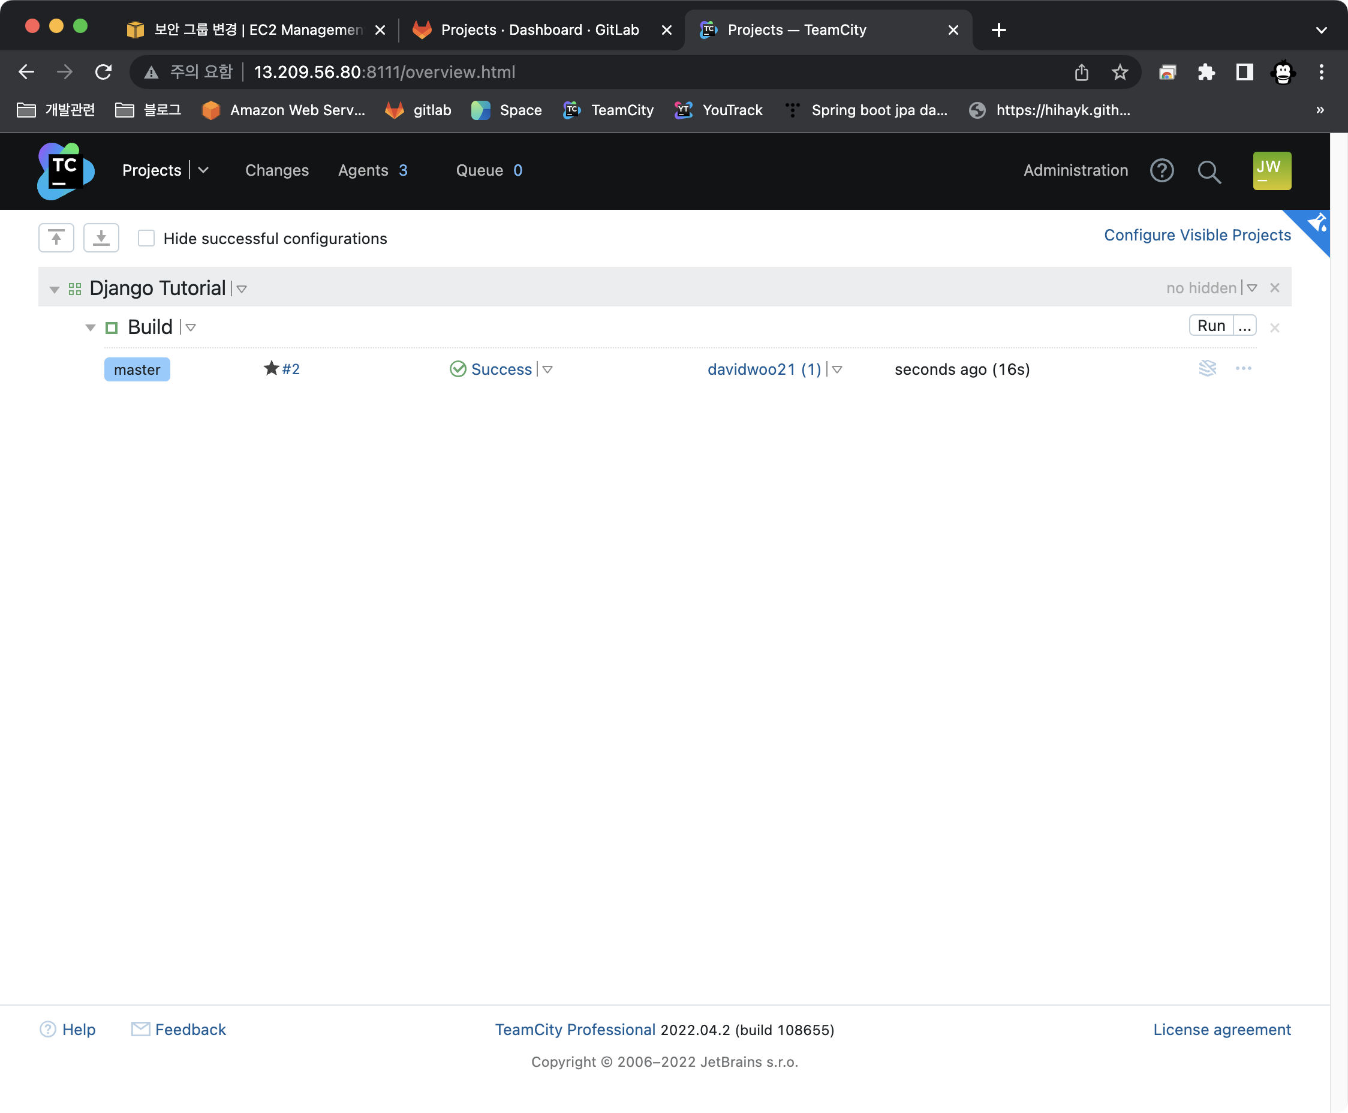The height and width of the screenshot is (1113, 1348).
Task: Open the Django Tutorial project link
Action: [157, 288]
